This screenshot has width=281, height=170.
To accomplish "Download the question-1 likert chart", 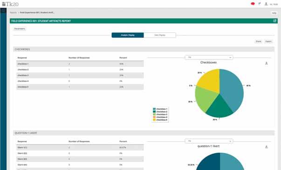I will pos(266,147).
